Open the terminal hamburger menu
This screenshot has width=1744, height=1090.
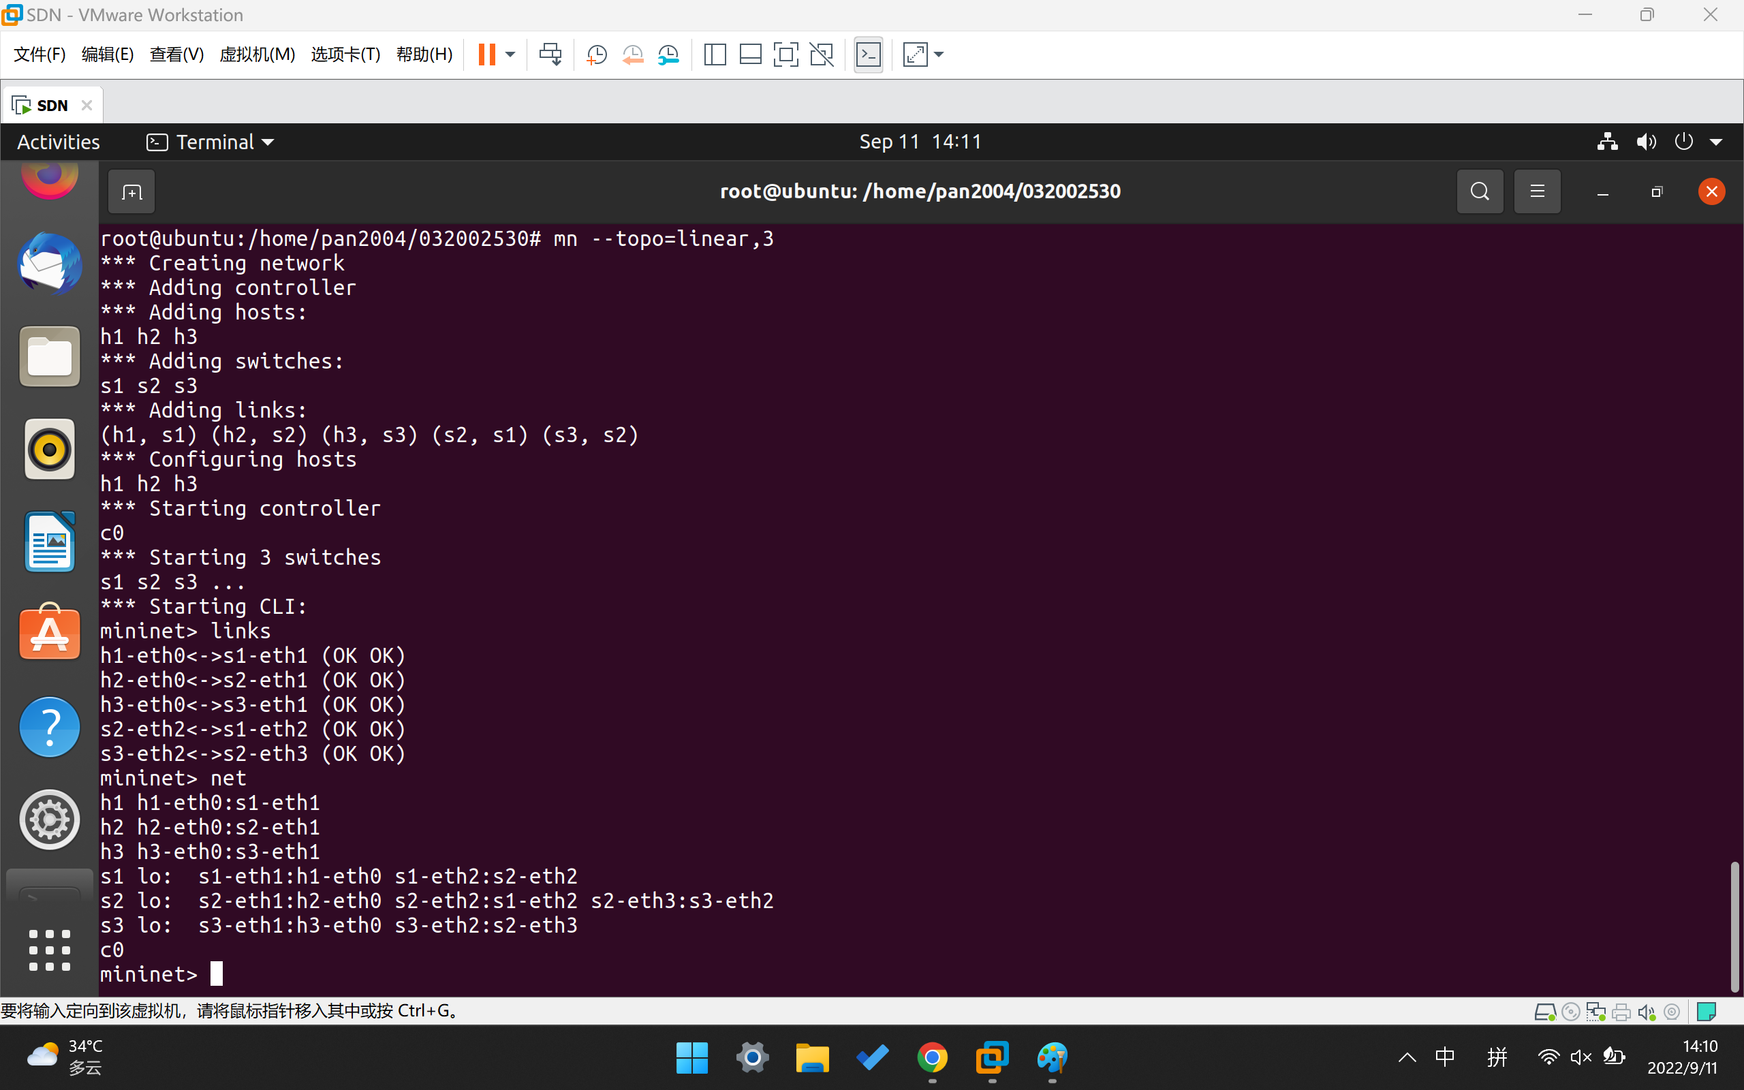(1537, 191)
